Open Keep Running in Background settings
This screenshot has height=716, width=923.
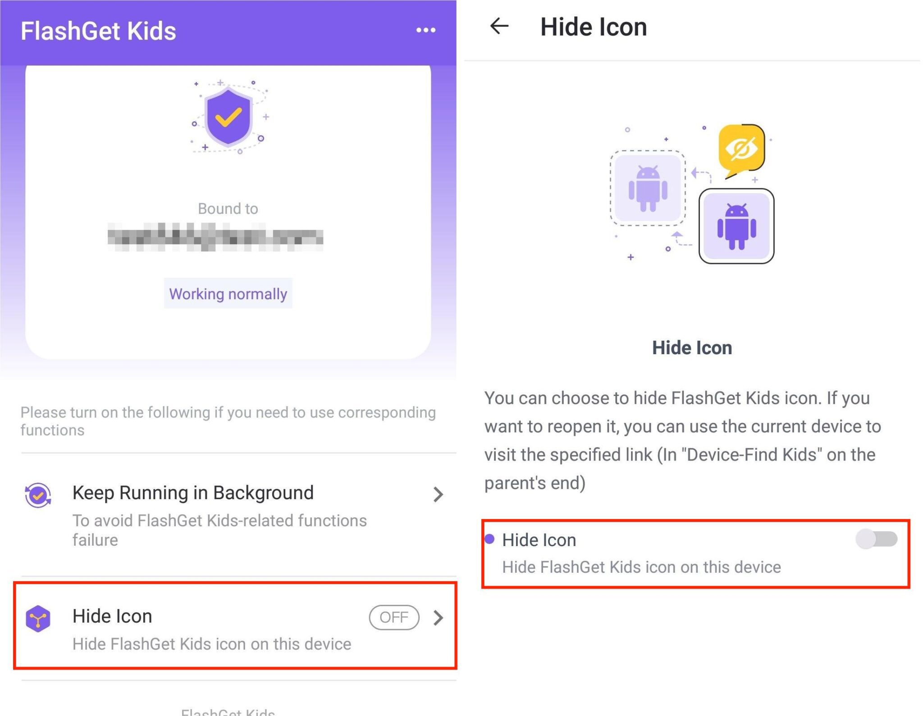[193, 493]
